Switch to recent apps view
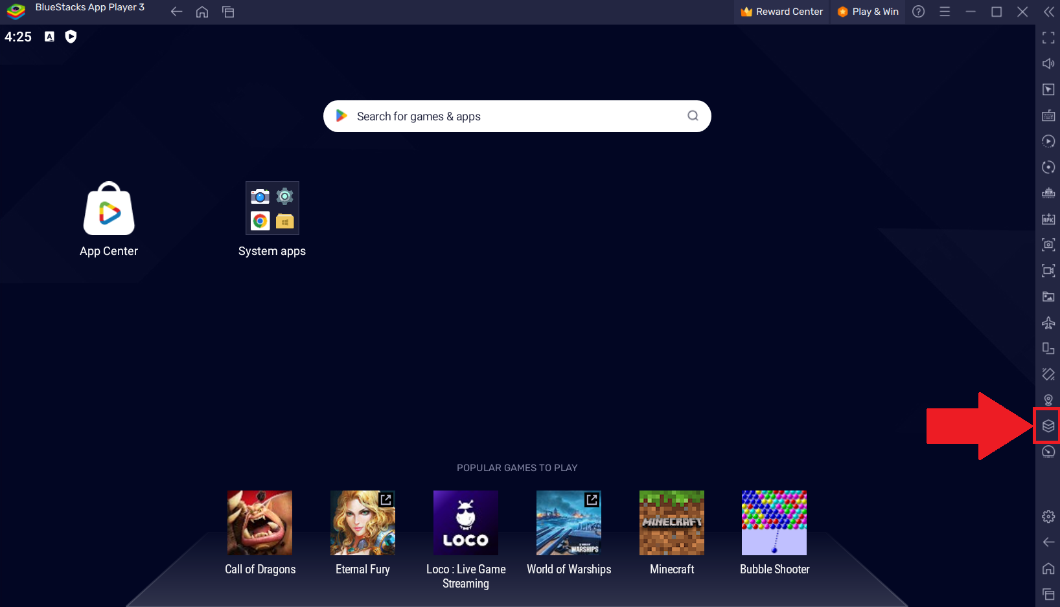 pyautogui.click(x=228, y=12)
